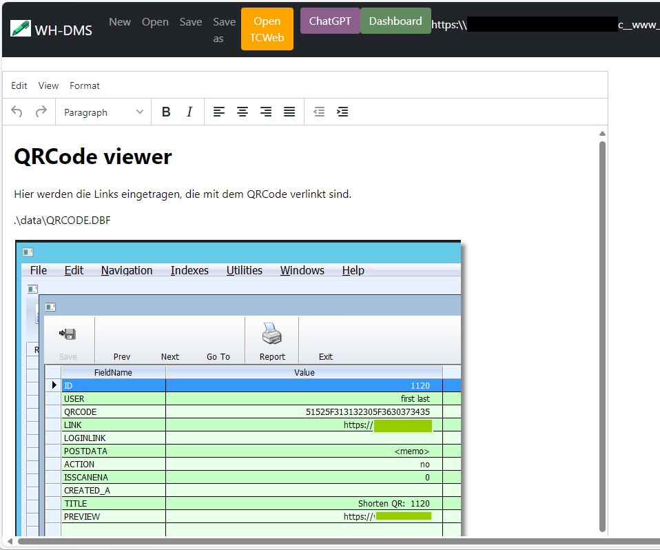This screenshot has width=660, height=550.
Task: Click the WH-DMS pencil logo icon
Action: click(20, 29)
